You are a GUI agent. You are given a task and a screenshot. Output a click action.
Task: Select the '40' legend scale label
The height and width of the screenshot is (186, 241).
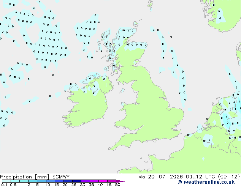[100, 184]
